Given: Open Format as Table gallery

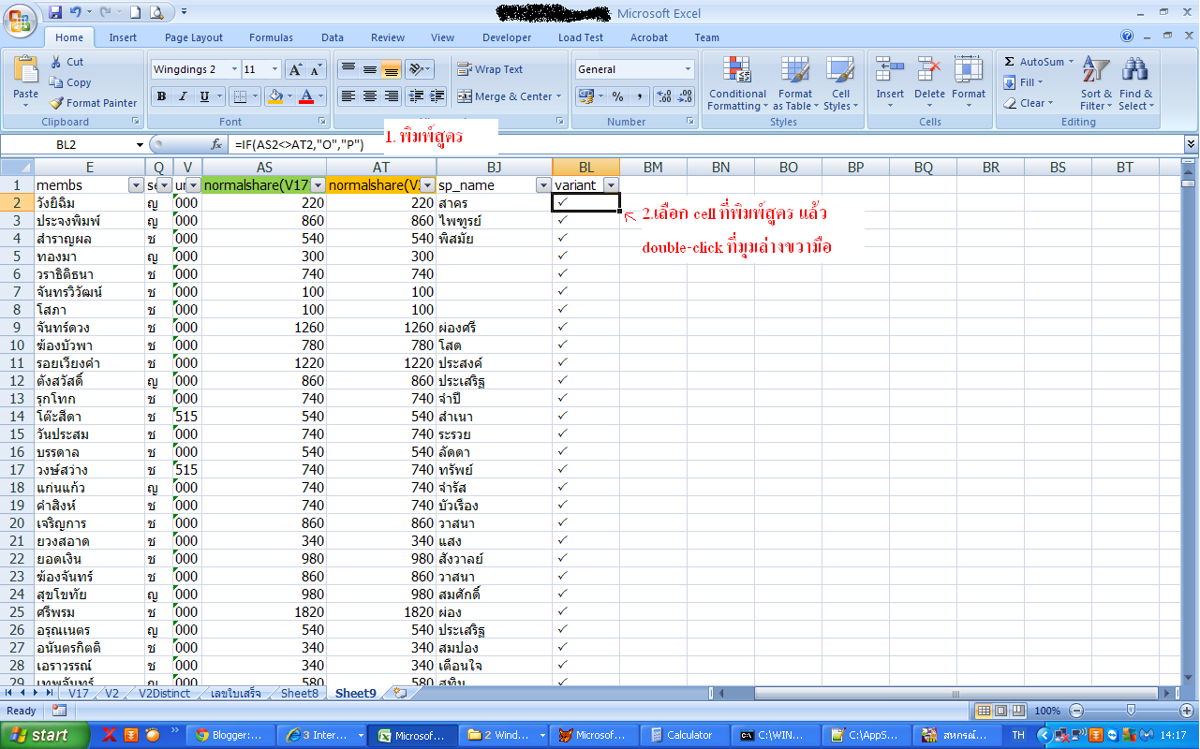Looking at the screenshot, I should tap(794, 83).
